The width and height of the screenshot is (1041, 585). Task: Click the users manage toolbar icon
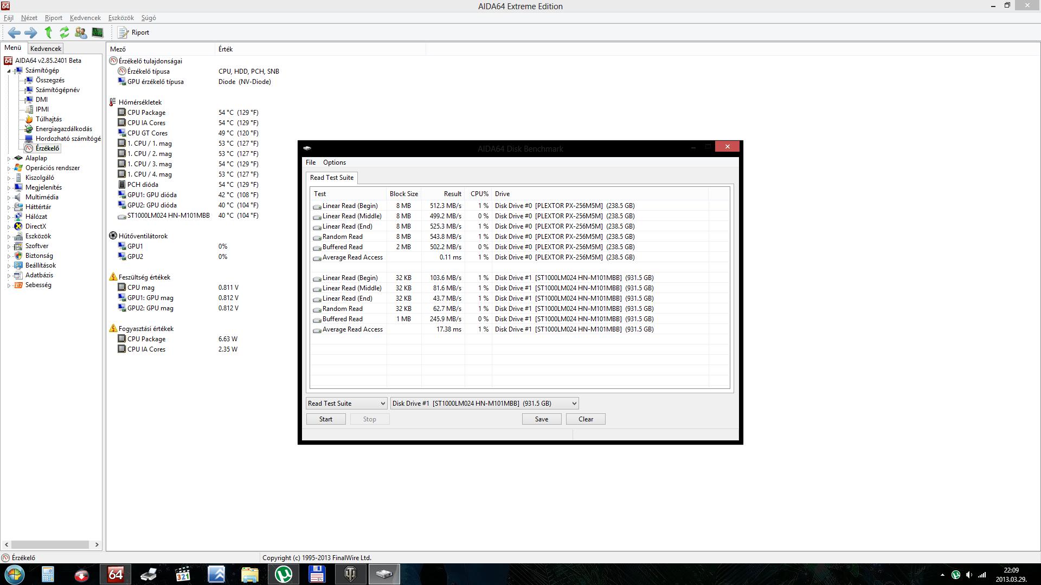81,32
